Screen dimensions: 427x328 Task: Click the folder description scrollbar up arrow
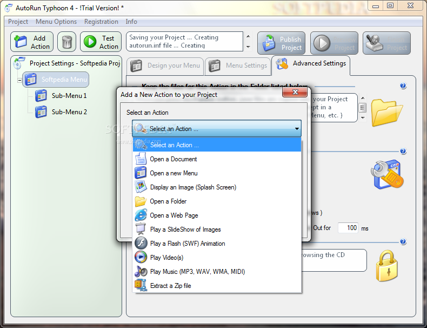pos(363,97)
